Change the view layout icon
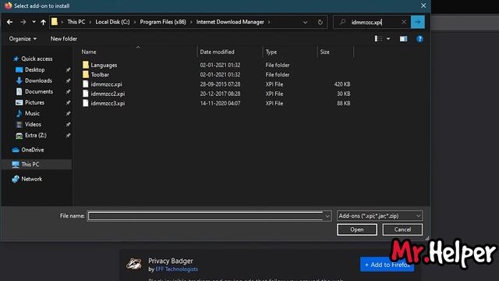The height and width of the screenshot is (281, 499). (x=378, y=39)
